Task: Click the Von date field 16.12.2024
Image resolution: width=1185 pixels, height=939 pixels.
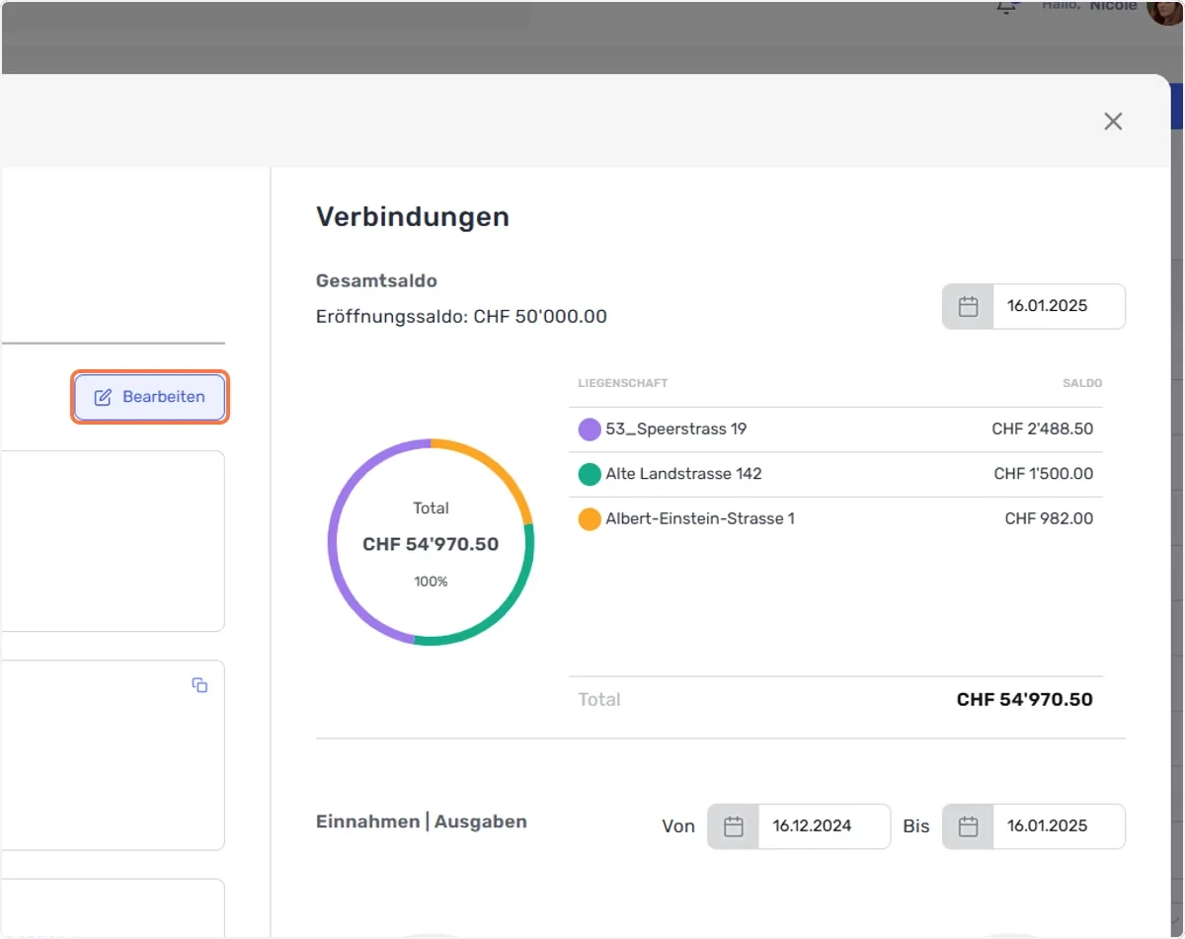Action: 824,826
